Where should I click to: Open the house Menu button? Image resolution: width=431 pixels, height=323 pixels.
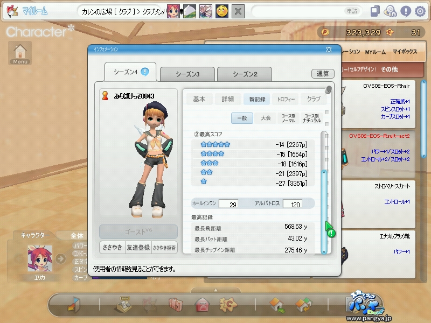20,53
